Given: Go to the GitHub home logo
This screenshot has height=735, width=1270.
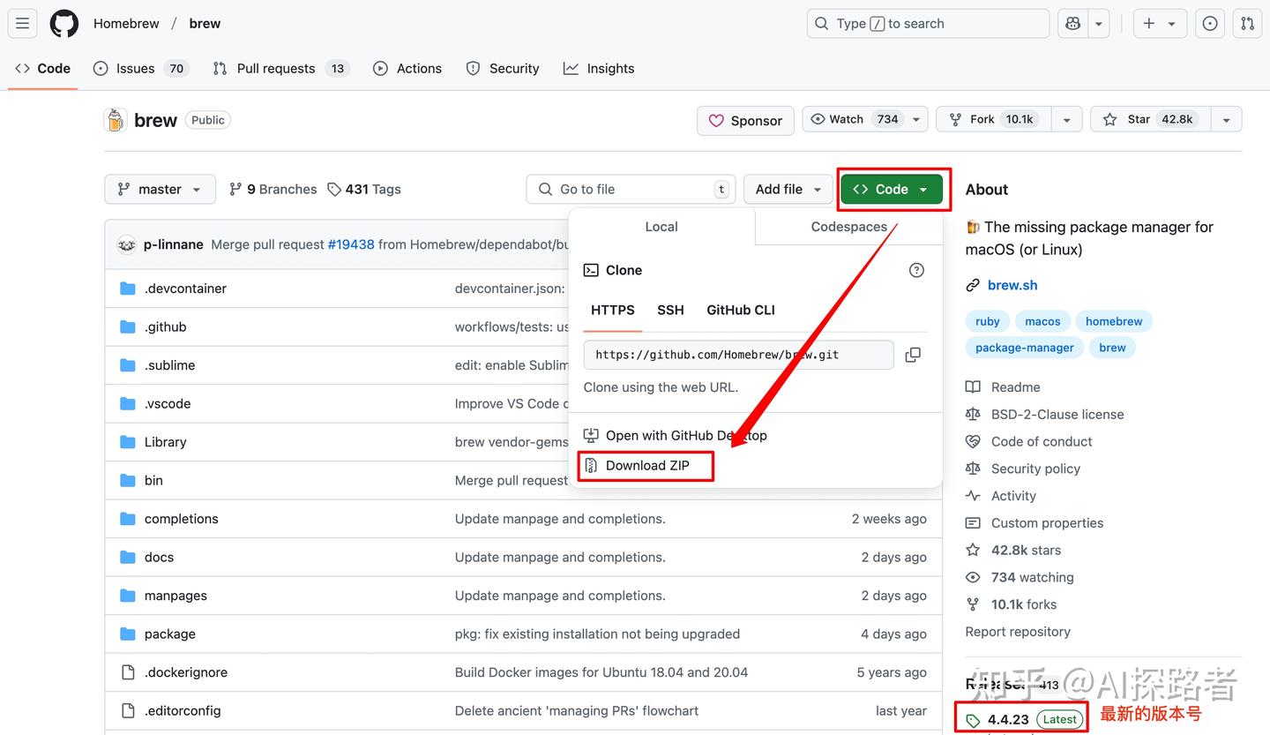Looking at the screenshot, I should point(63,24).
